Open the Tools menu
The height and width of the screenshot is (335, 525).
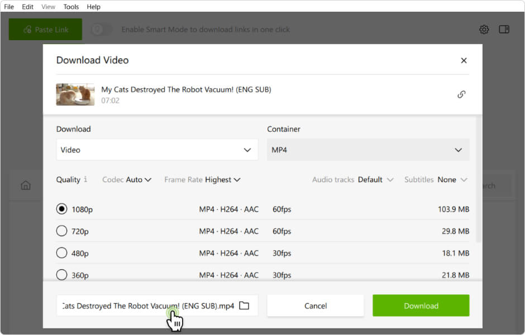71,7
